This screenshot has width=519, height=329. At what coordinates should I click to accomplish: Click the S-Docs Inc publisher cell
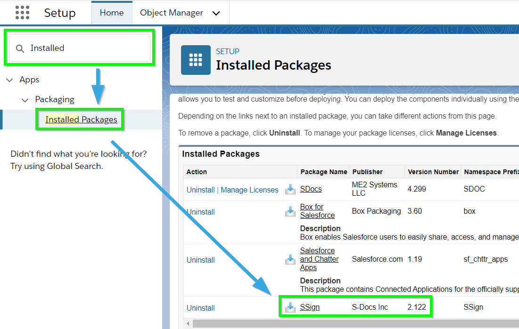pyautogui.click(x=370, y=307)
